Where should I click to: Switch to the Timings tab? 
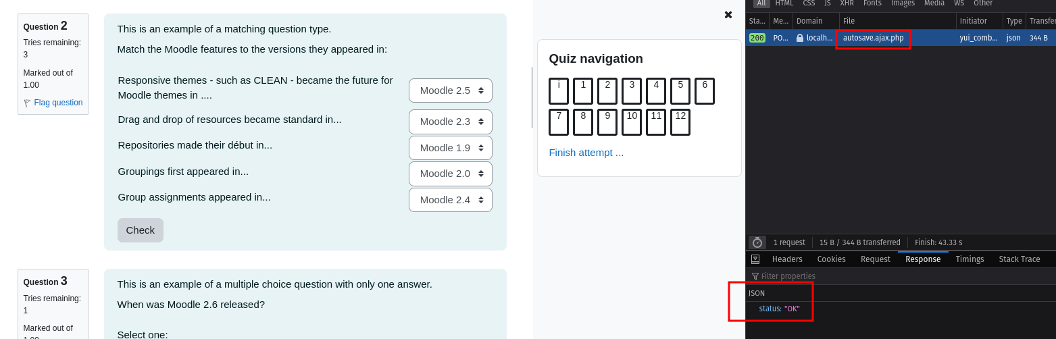(x=970, y=259)
